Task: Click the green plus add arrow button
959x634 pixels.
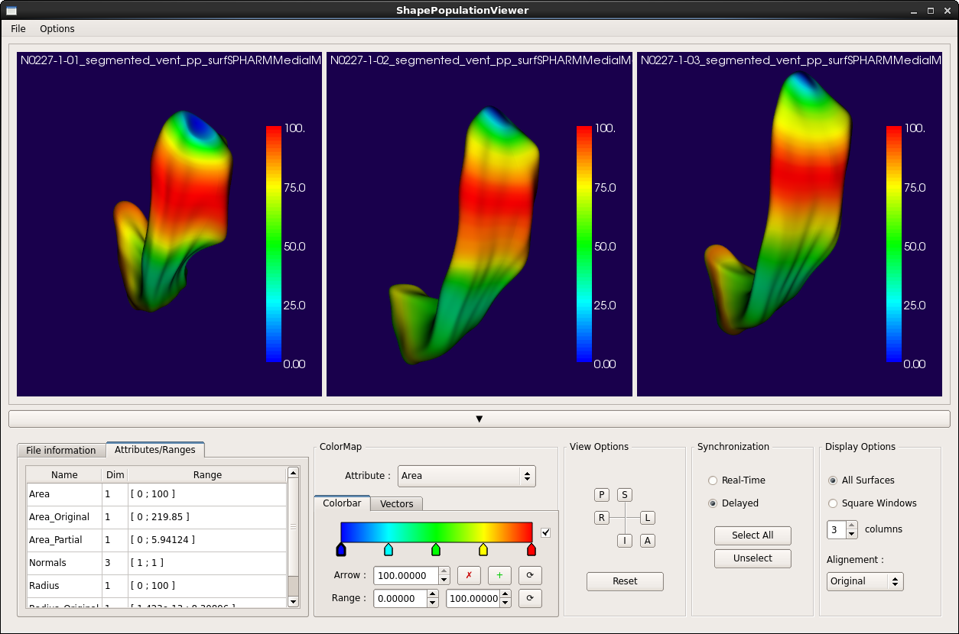Action: point(499,575)
